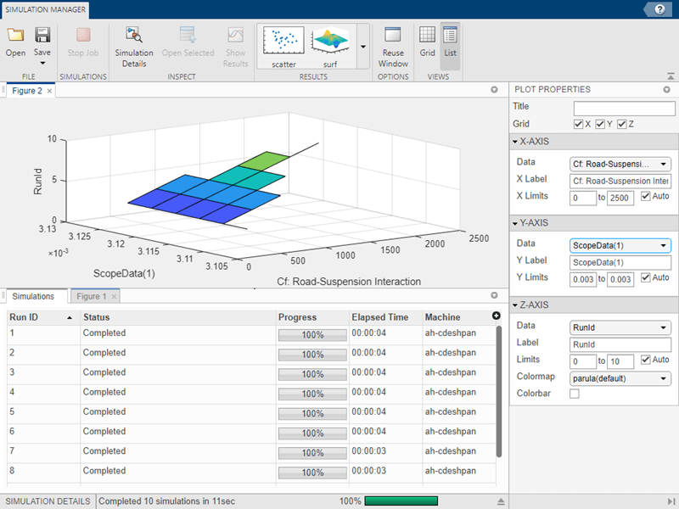The width and height of the screenshot is (679, 509).
Task: Open the help question mark icon
Action: click(659, 8)
